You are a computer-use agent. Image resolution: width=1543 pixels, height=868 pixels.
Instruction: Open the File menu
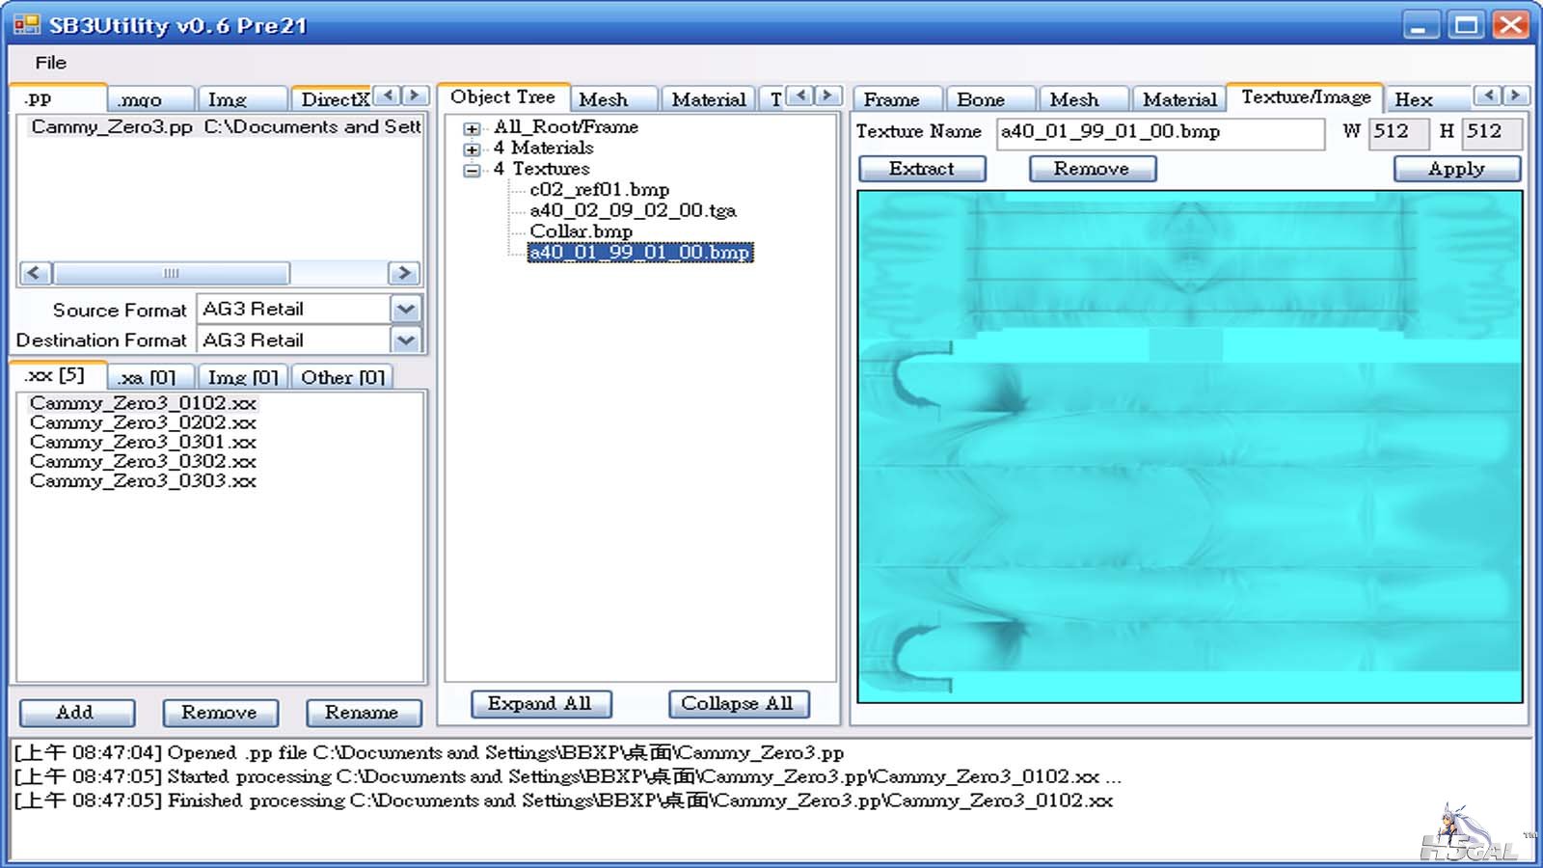(50, 63)
